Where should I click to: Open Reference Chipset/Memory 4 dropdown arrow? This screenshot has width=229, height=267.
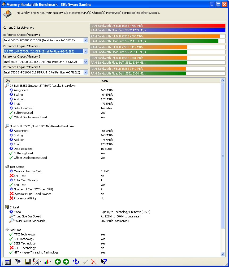pos(85,72)
